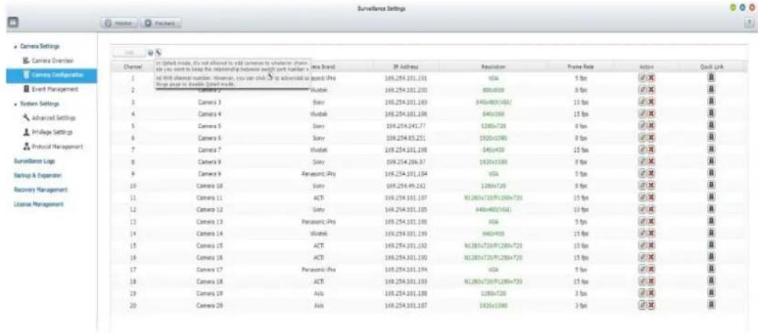Open Privilege Settings
The image size is (758, 334).
[50, 132]
